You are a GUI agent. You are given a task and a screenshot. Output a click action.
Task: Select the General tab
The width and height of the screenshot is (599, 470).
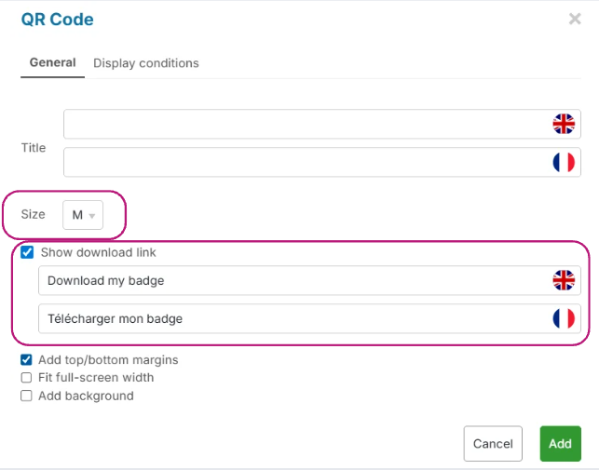pos(52,63)
